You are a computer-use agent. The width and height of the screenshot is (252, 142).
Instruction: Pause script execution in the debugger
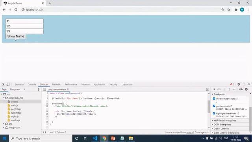214,90
